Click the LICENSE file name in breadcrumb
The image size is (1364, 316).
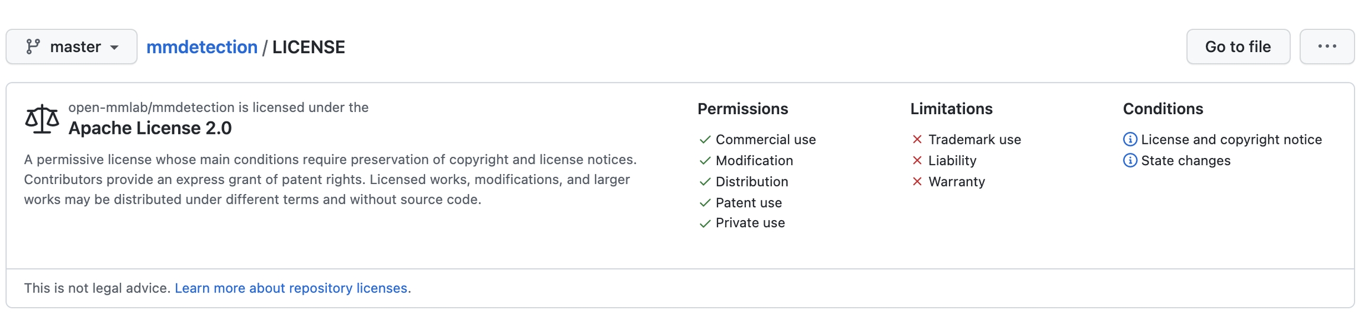coord(308,47)
